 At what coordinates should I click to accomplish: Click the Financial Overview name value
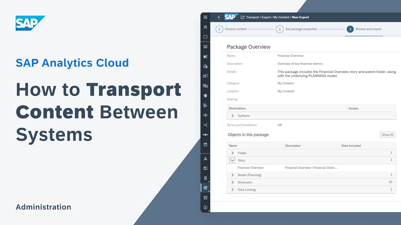pyautogui.click(x=290, y=56)
